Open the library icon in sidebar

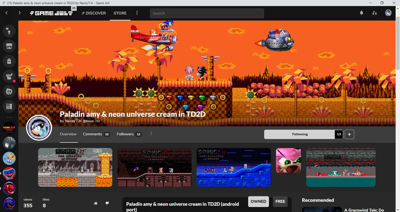tap(9, 106)
